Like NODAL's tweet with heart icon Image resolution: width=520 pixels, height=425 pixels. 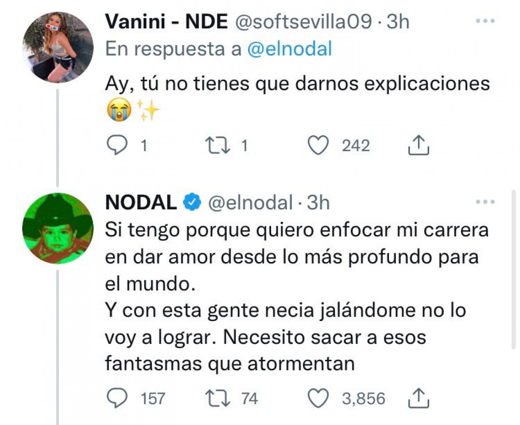click(x=318, y=398)
